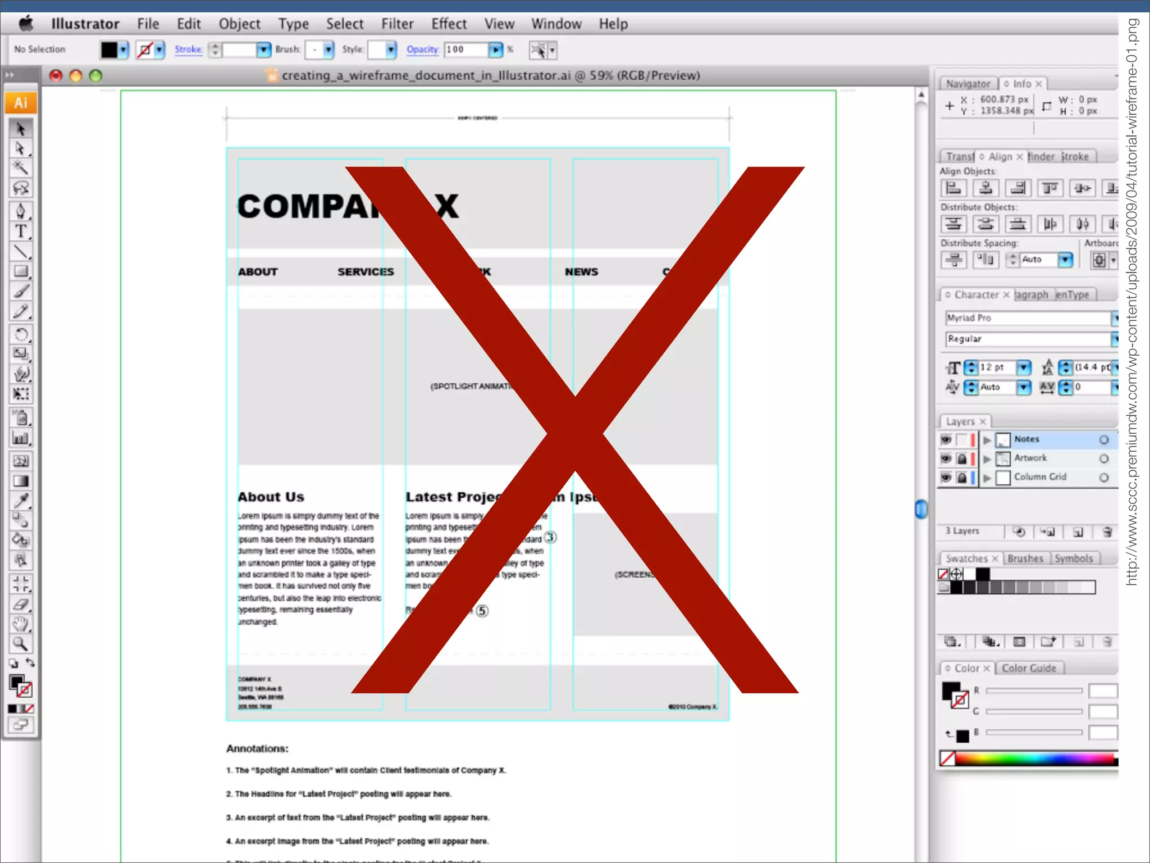Image resolution: width=1150 pixels, height=863 pixels.
Task: Click the Stroke link in control bar
Action: pos(188,49)
